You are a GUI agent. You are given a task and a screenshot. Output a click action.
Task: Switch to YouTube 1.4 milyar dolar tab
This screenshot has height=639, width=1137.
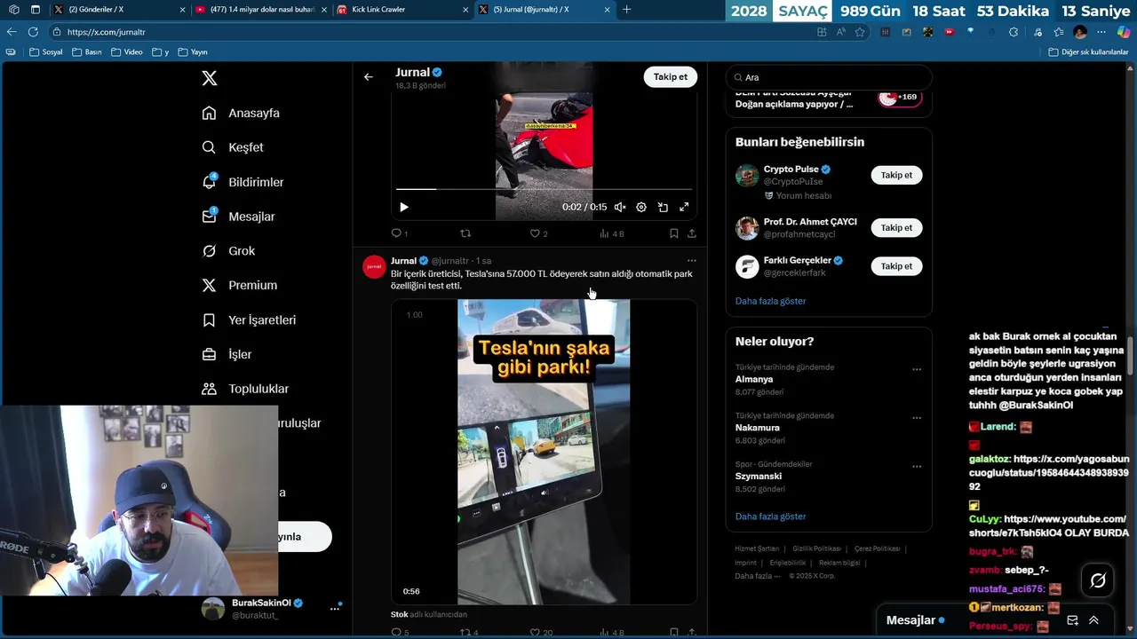[x=262, y=9]
